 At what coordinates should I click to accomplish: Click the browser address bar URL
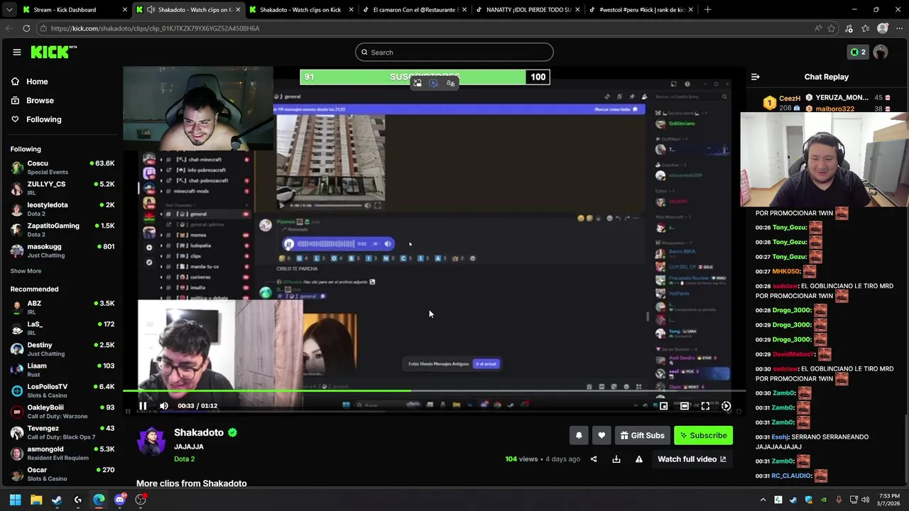click(155, 28)
